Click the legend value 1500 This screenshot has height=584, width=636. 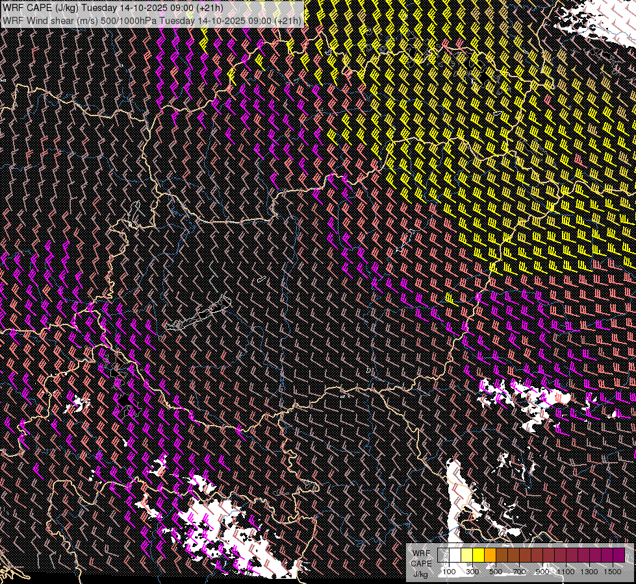click(x=613, y=572)
